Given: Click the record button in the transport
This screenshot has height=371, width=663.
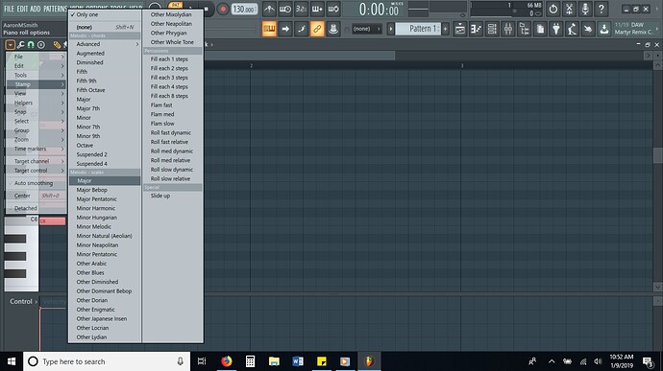Looking at the screenshot, I should click(223, 9).
